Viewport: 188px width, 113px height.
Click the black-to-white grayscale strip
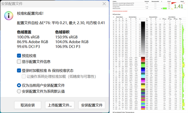[x=143, y=39]
